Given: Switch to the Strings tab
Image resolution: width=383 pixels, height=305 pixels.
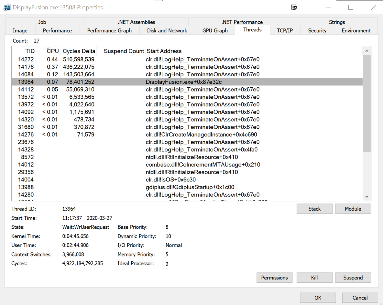Looking at the screenshot, I should [337, 22].
